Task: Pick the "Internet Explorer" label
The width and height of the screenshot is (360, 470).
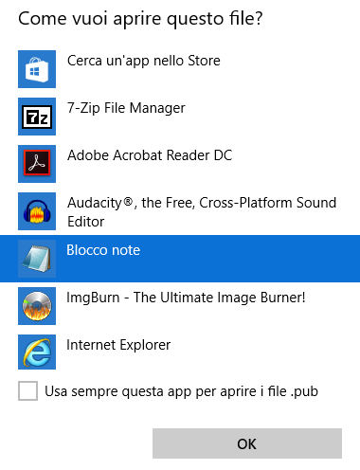Action: point(118,345)
